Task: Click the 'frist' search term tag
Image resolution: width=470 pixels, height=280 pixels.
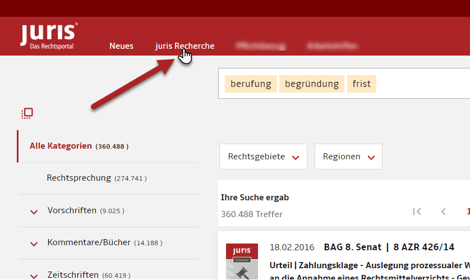Action: 362,84
